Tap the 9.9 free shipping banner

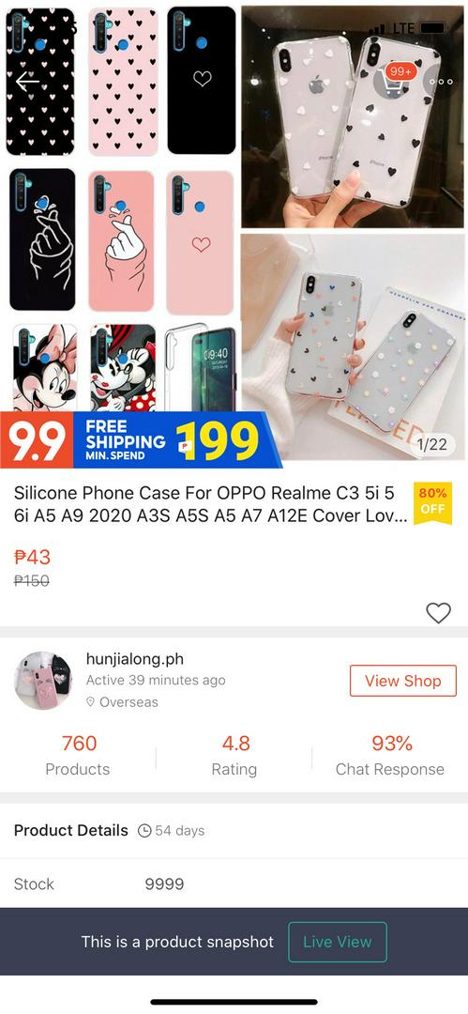click(x=141, y=440)
